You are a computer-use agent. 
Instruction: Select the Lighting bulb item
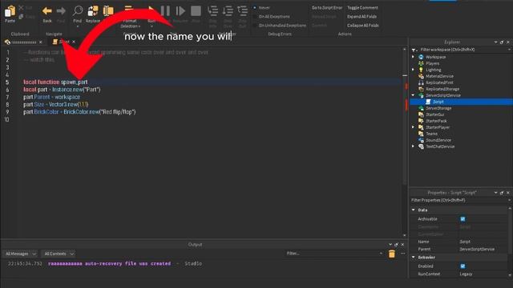pos(433,70)
